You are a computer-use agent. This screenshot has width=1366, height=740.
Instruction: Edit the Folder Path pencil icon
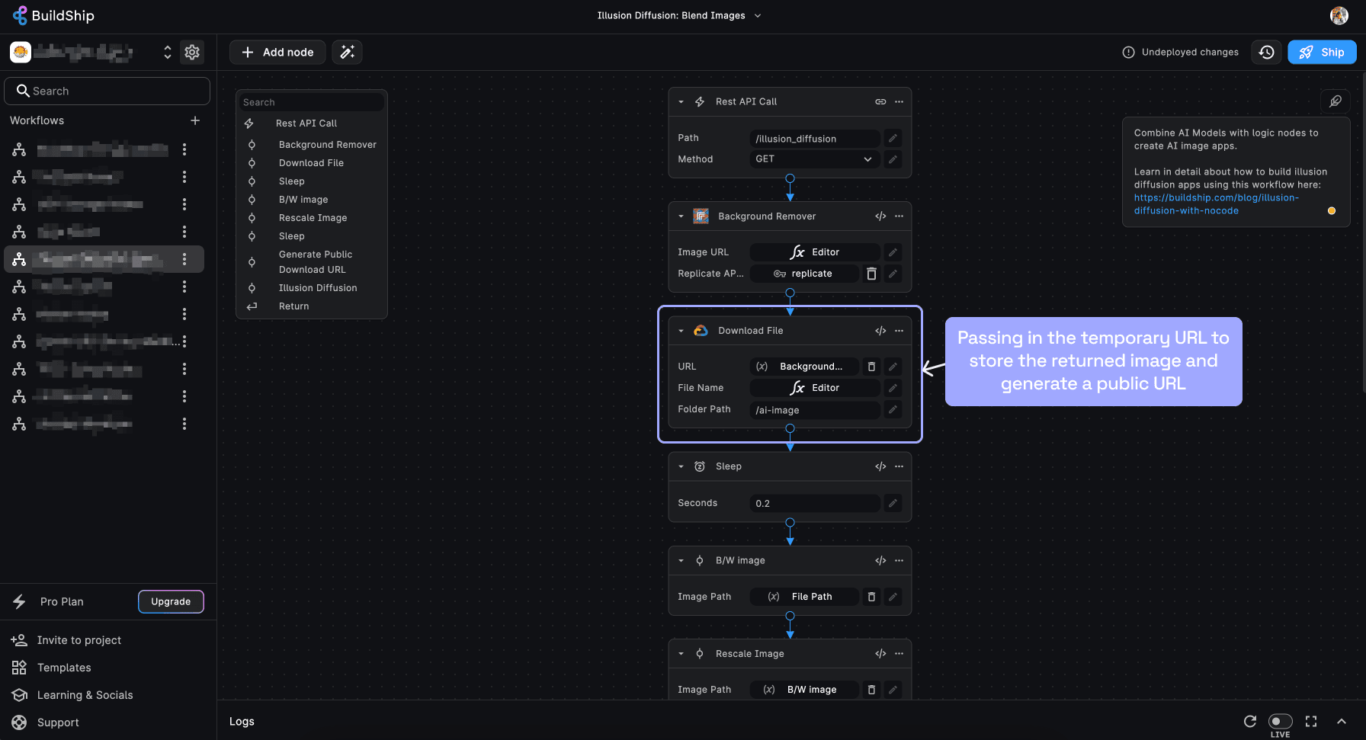point(893,409)
